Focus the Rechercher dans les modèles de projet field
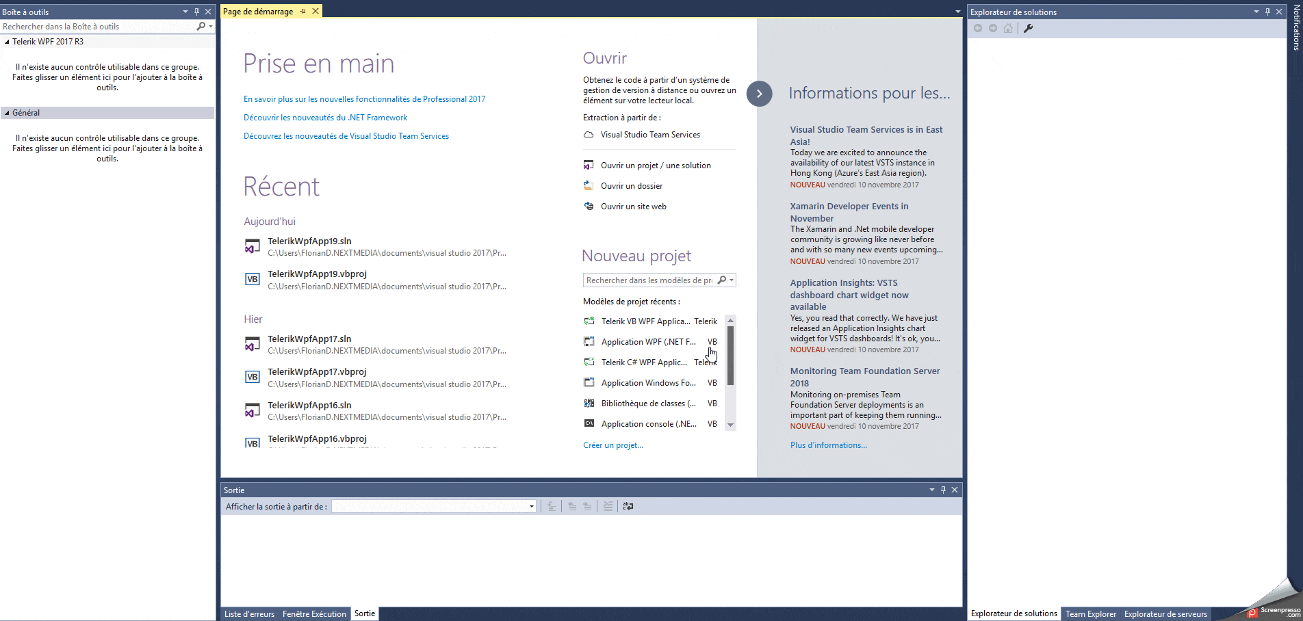This screenshot has height=621, width=1303. point(649,280)
